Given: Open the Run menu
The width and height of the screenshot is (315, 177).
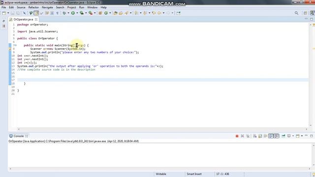Looking at the screenshot, I should [x=82, y=7].
